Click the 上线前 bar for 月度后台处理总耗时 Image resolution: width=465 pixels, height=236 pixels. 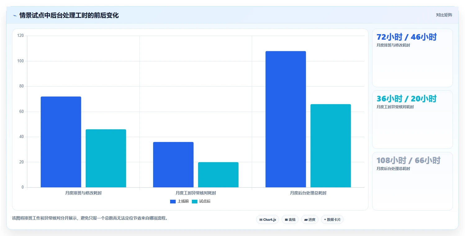click(286, 119)
